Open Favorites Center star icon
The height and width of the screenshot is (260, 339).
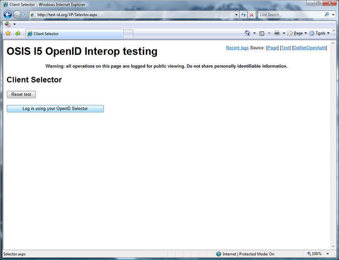(8, 33)
